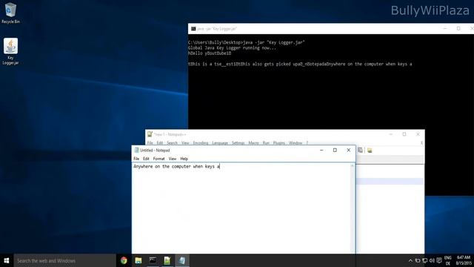Viewport: 474px width, 267px height.
Task: Click the ENG DE language indicator
Action: (447, 260)
